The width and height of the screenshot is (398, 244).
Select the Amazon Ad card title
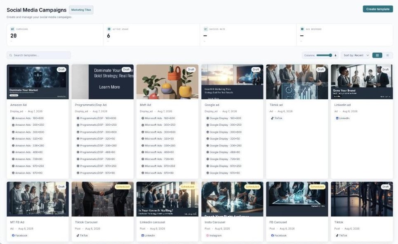[x=18, y=105]
